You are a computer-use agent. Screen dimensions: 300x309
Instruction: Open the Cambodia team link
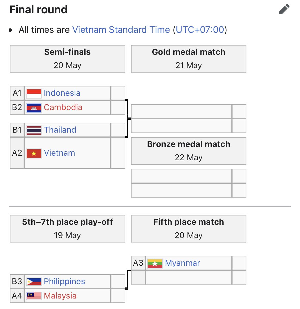point(63,107)
